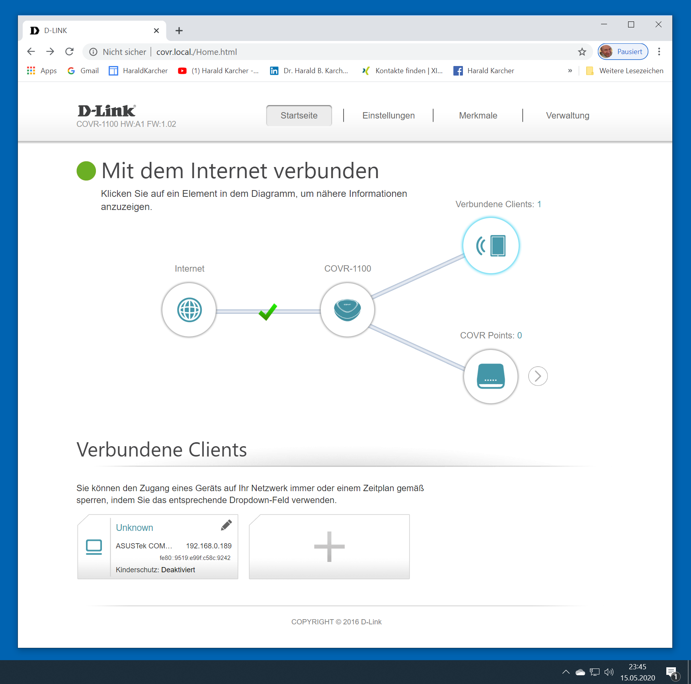
Task: Open the taskbar clock and date
Action: (x=638, y=672)
